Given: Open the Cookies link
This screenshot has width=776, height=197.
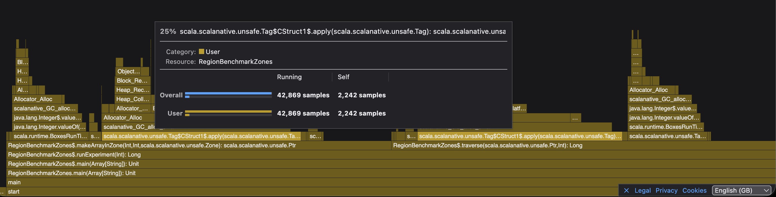Looking at the screenshot, I should (x=694, y=190).
